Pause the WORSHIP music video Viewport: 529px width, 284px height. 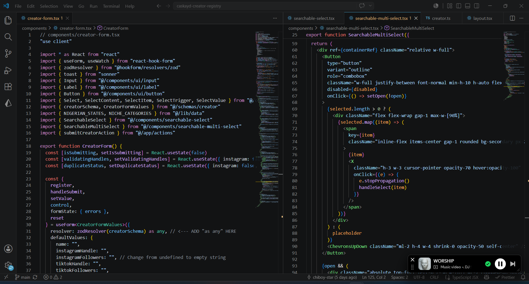(500, 264)
